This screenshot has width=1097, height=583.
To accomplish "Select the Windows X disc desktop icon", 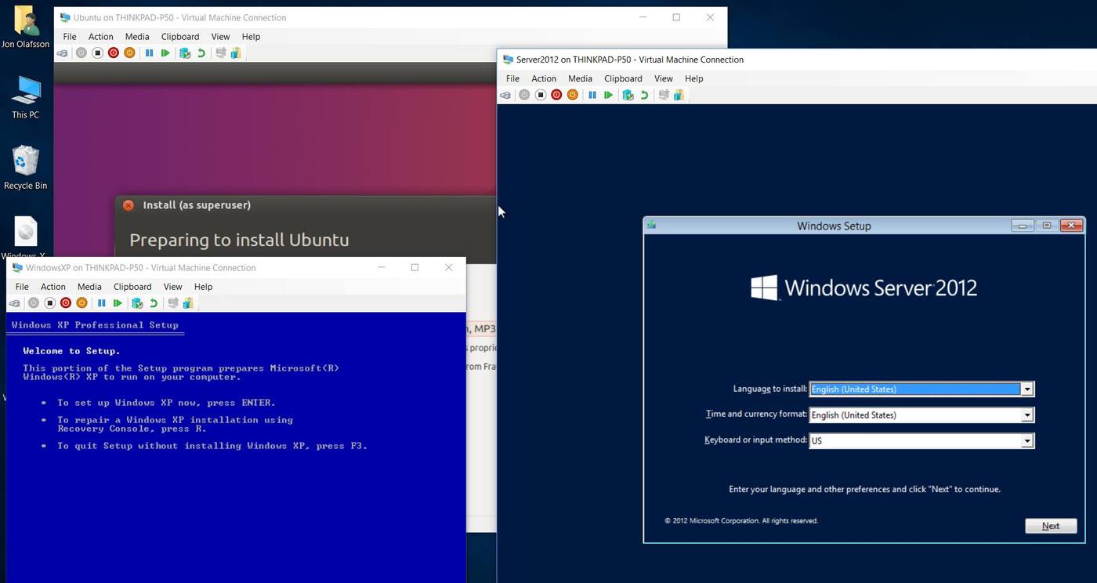I will [25, 237].
